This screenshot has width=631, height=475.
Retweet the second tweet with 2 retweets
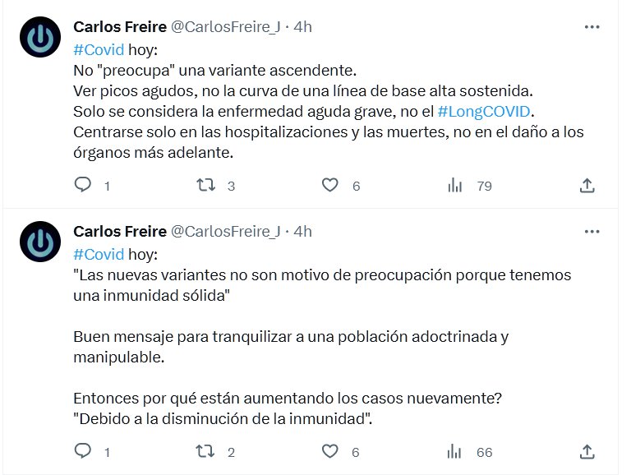(206, 451)
